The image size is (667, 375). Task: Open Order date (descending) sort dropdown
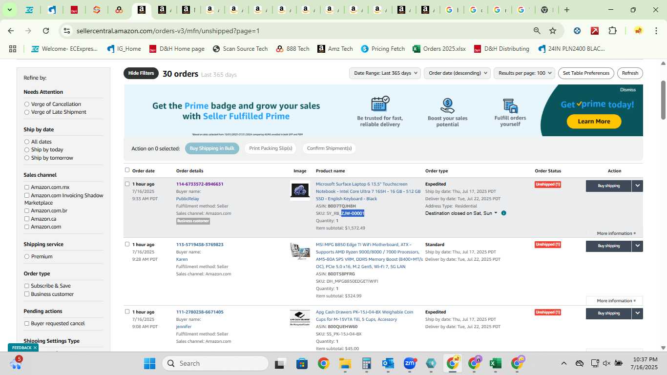[x=458, y=73]
